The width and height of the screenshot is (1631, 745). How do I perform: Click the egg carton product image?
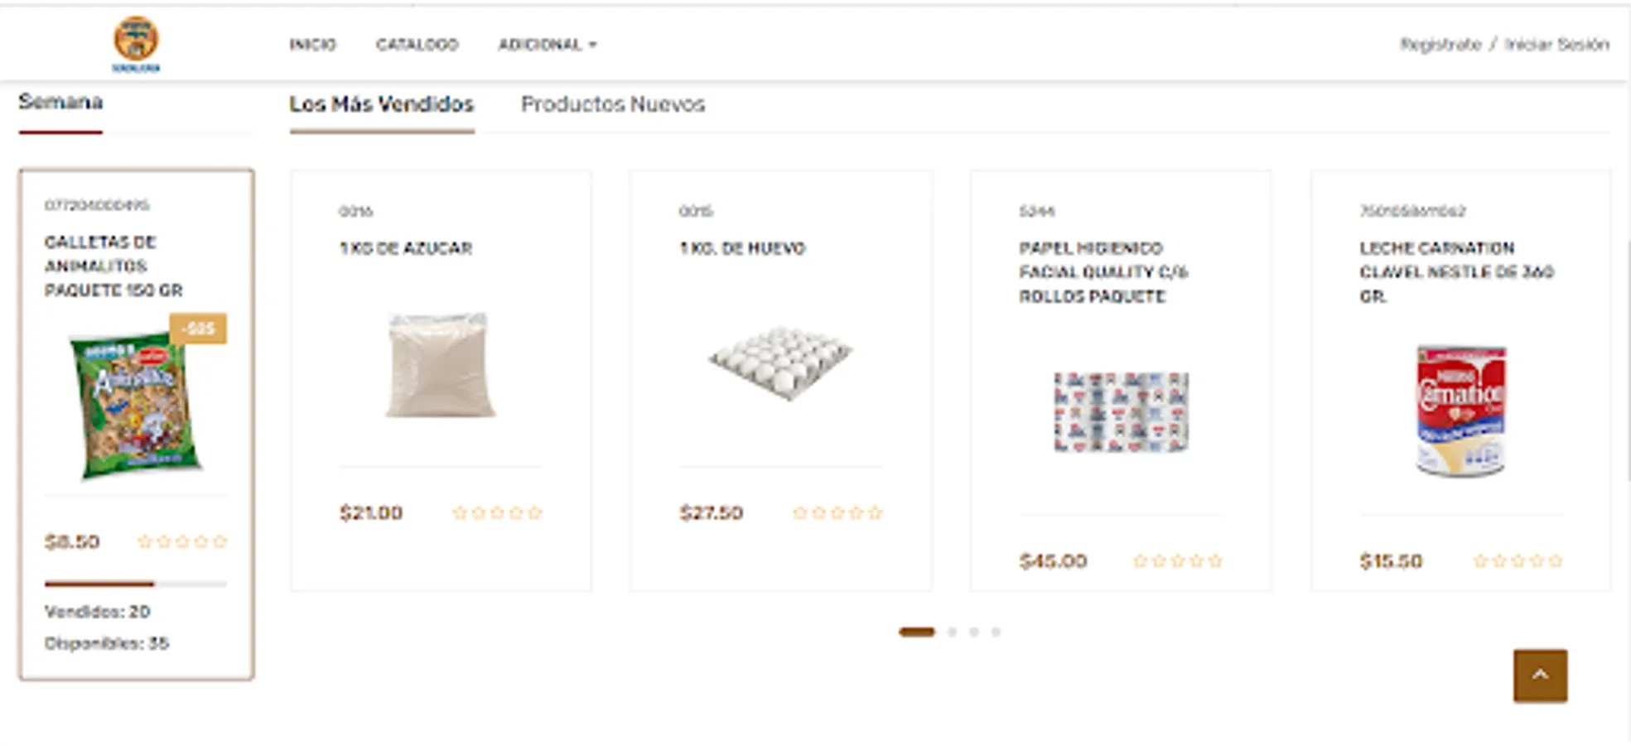[x=780, y=363]
